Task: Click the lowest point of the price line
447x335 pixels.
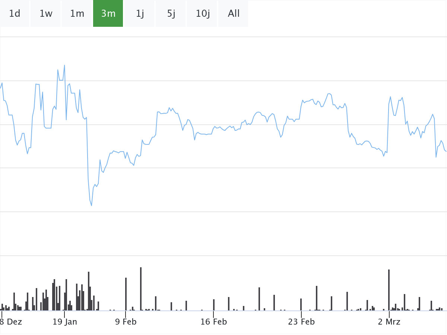Action: [91, 205]
